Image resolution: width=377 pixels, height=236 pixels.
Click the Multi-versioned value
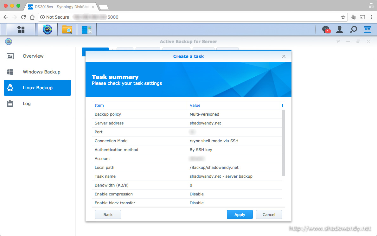pyautogui.click(x=204, y=114)
